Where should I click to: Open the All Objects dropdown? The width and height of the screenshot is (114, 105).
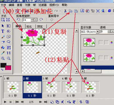[x=97, y=32]
